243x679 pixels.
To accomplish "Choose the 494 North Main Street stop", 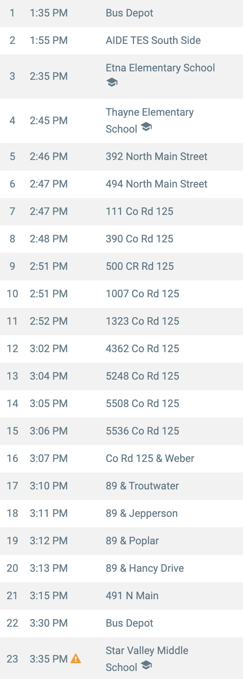I will 121,184.
